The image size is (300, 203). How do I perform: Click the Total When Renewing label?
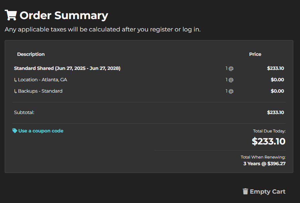coord(263,157)
